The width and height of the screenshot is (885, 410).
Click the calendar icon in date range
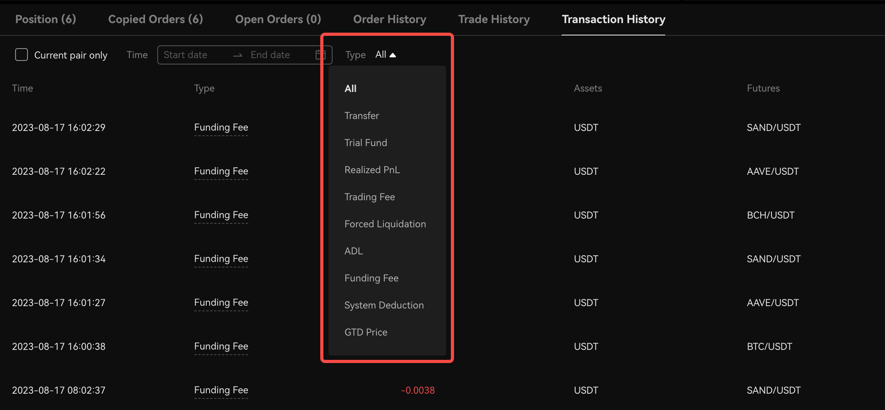click(320, 55)
